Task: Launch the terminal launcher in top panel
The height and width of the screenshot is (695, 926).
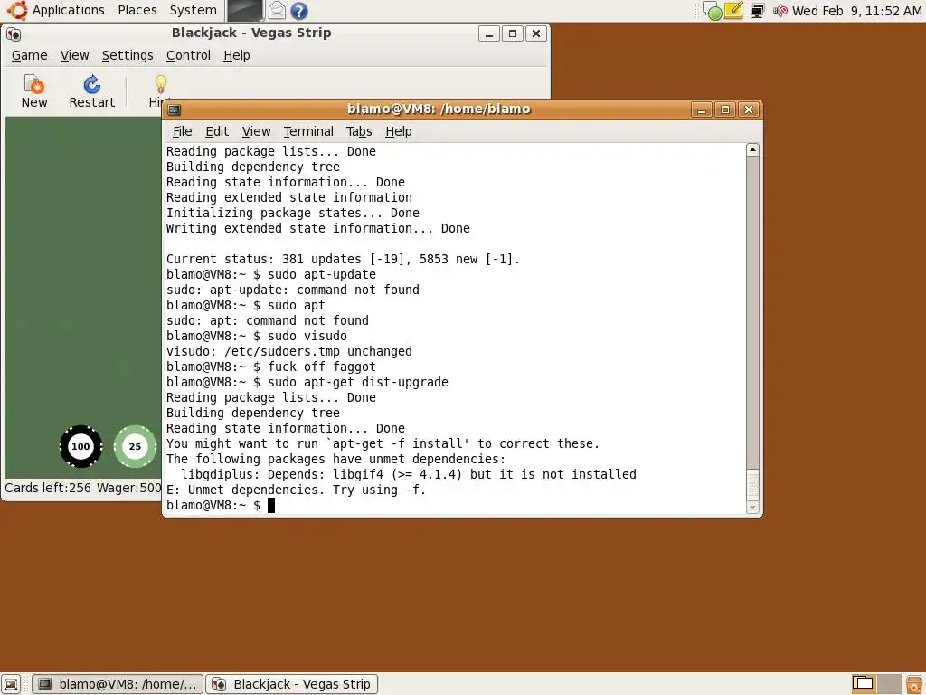Action: click(245, 11)
